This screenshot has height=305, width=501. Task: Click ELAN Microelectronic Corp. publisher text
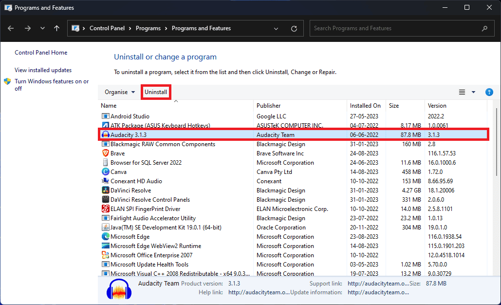pyautogui.click(x=292, y=209)
